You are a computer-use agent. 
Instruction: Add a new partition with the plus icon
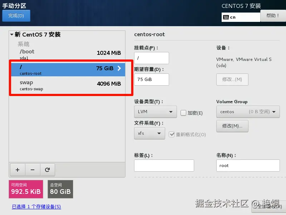(x=17, y=169)
